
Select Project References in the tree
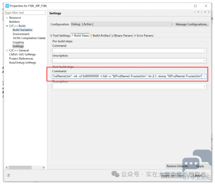21,58
